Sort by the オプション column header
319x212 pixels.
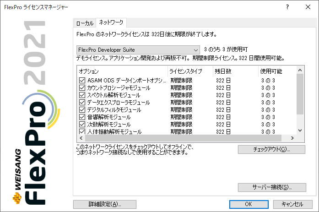[x=121, y=71]
